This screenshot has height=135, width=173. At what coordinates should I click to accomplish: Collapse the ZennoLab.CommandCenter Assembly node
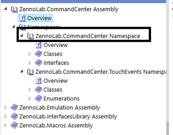click(x=6, y=9)
